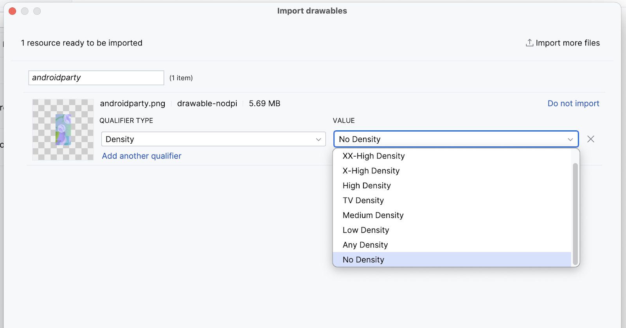
Task: Click the red close window button
Action: pyautogui.click(x=13, y=11)
